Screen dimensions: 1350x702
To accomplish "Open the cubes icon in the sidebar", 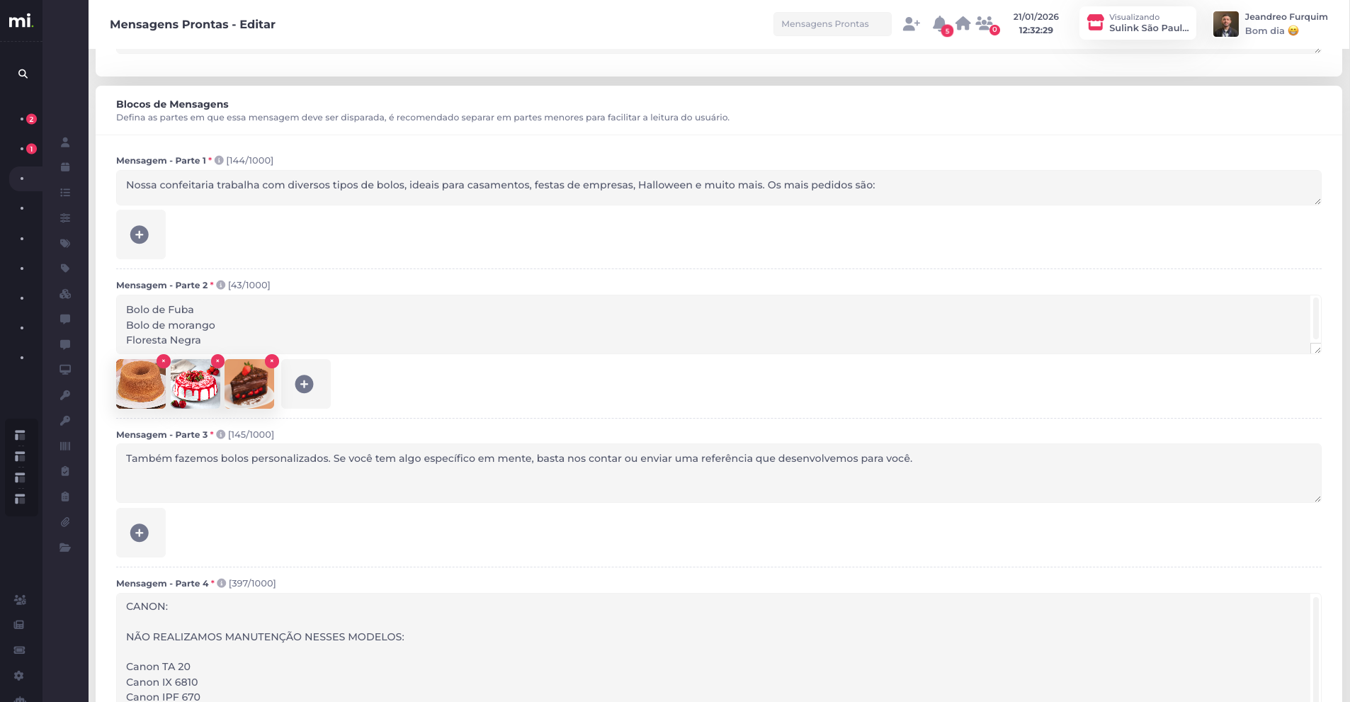I will [x=65, y=294].
